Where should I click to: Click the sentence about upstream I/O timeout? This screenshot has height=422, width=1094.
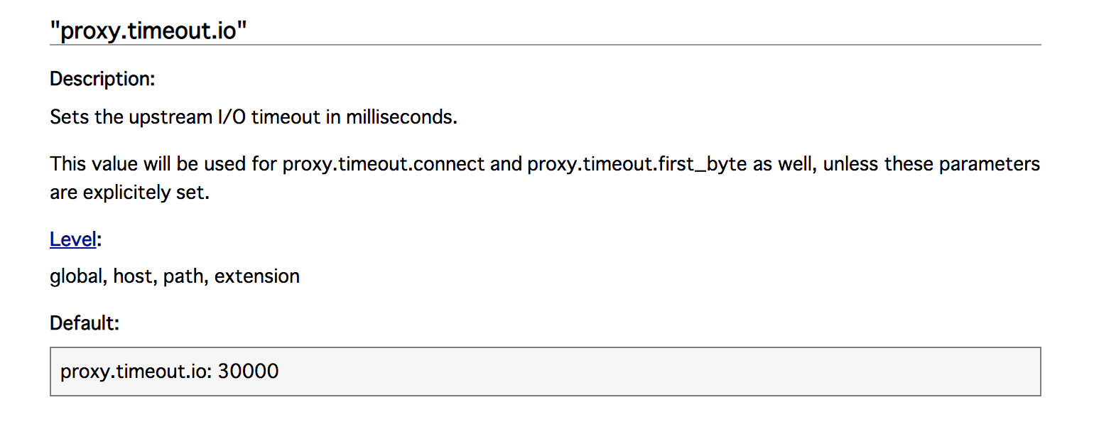254,117
